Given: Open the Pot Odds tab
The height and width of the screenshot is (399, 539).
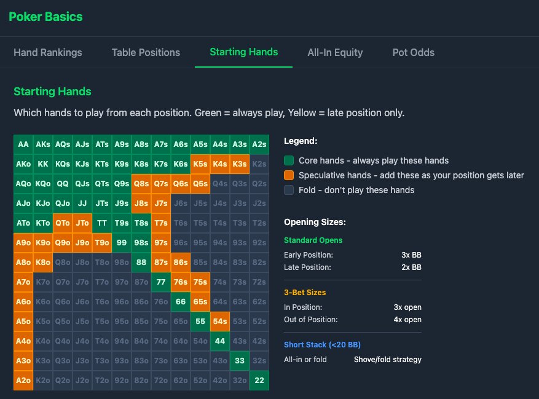Looking at the screenshot, I should point(413,52).
